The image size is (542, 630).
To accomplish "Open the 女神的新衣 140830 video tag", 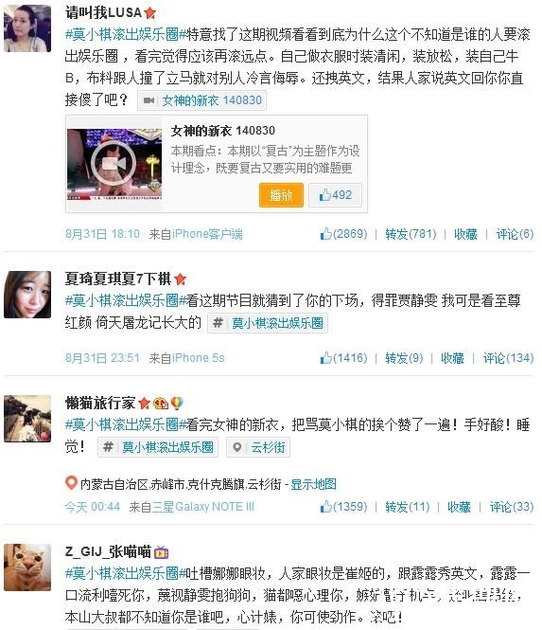I will click(x=202, y=100).
